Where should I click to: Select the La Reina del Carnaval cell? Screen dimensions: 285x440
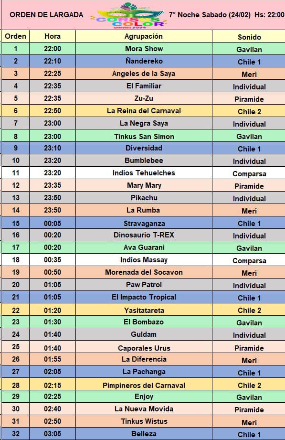coord(144,110)
